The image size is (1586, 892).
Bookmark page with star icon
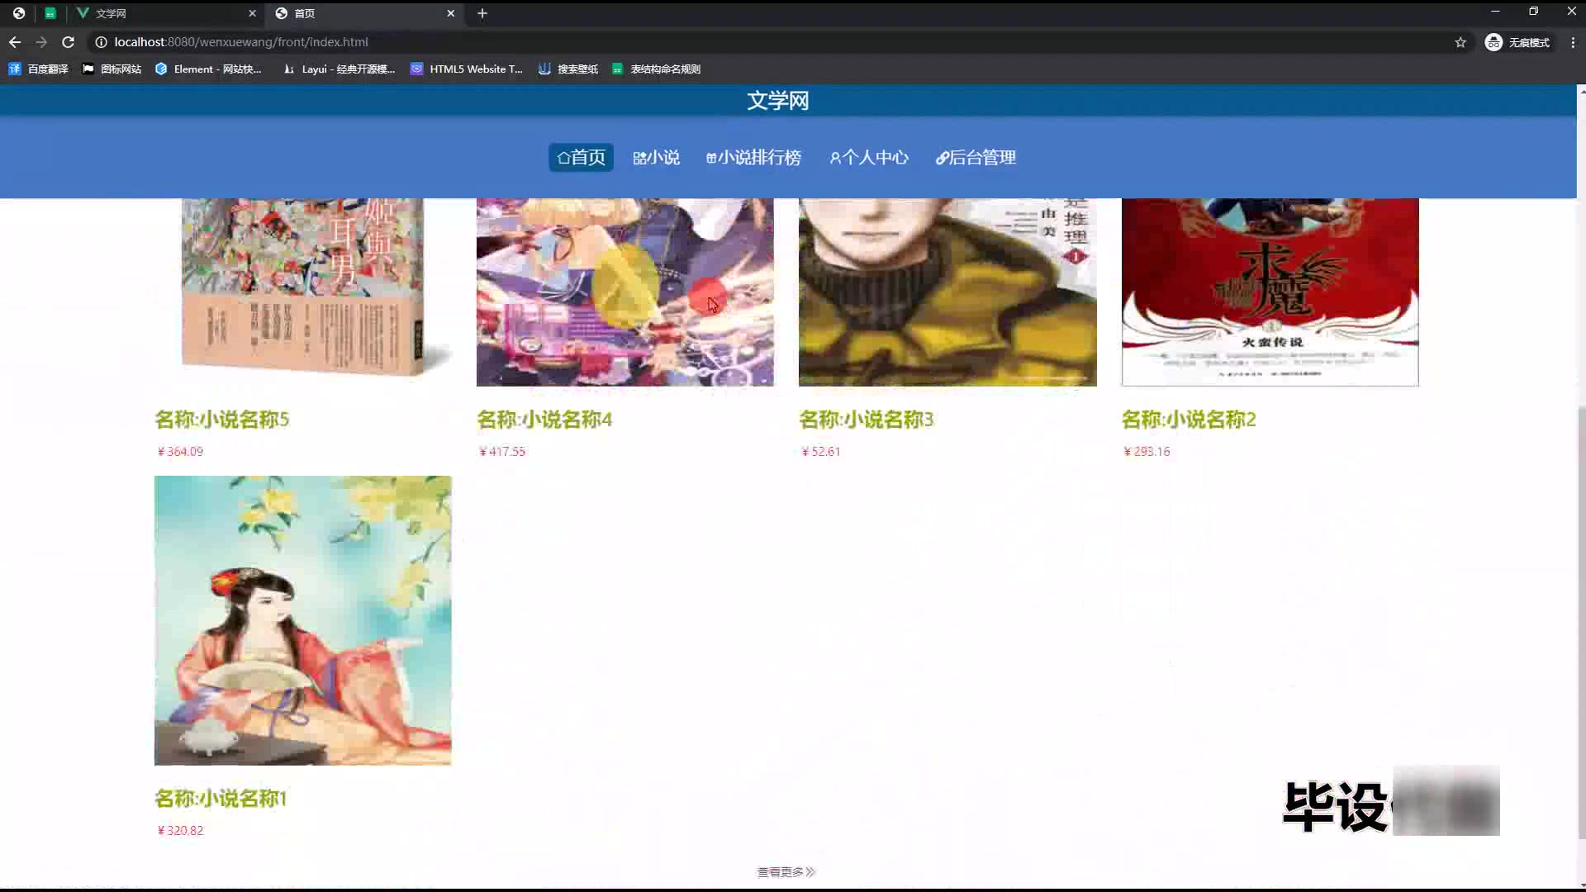[x=1460, y=42]
